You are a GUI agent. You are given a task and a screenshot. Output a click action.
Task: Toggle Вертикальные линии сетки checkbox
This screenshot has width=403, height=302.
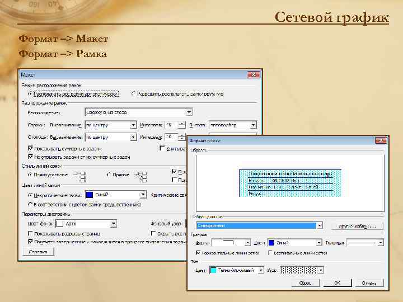[270, 253]
